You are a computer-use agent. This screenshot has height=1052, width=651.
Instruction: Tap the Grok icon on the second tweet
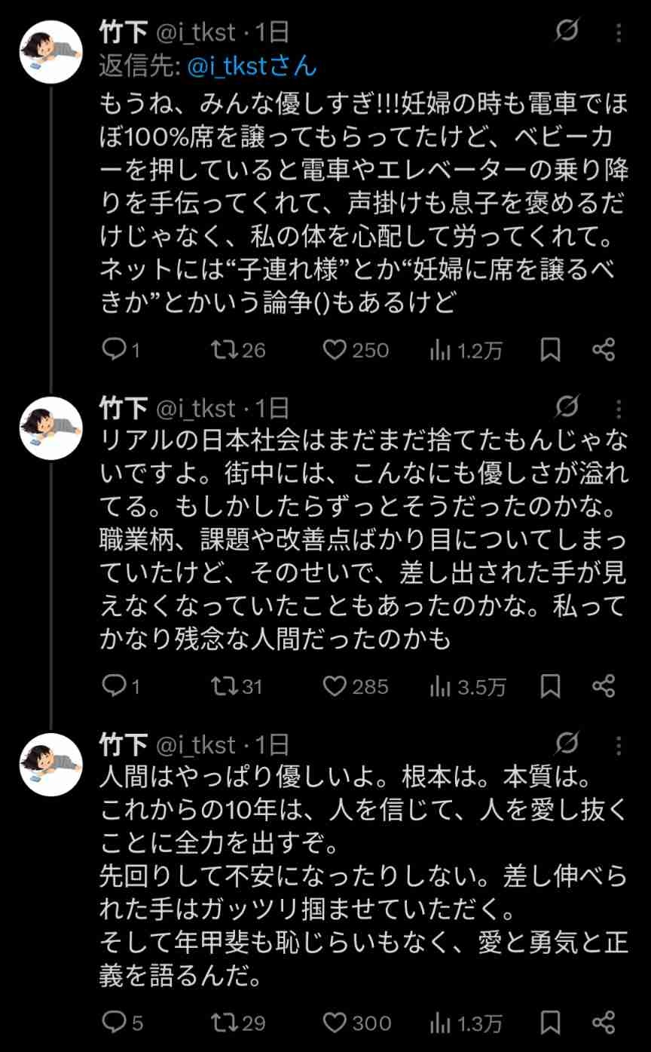(567, 409)
